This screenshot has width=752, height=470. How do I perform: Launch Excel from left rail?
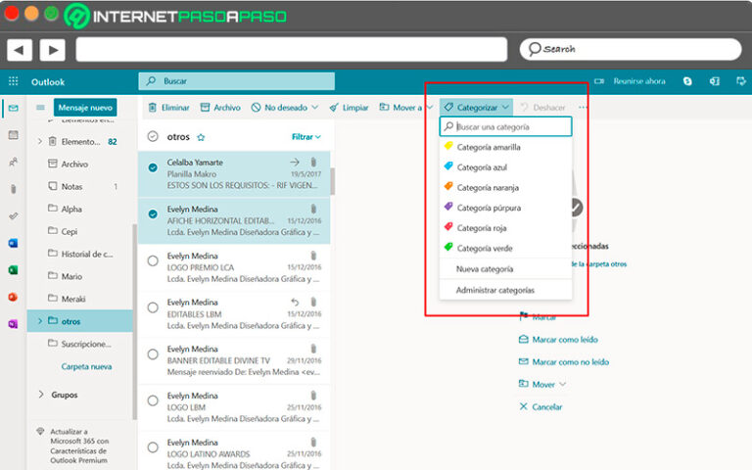coord(13,270)
